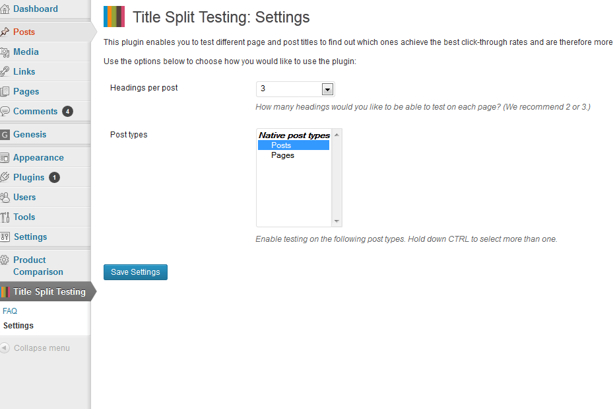Click the Genesis G icon
Viewport: 613px width, 409px height.
pyautogui.click(x=5, y=135)
